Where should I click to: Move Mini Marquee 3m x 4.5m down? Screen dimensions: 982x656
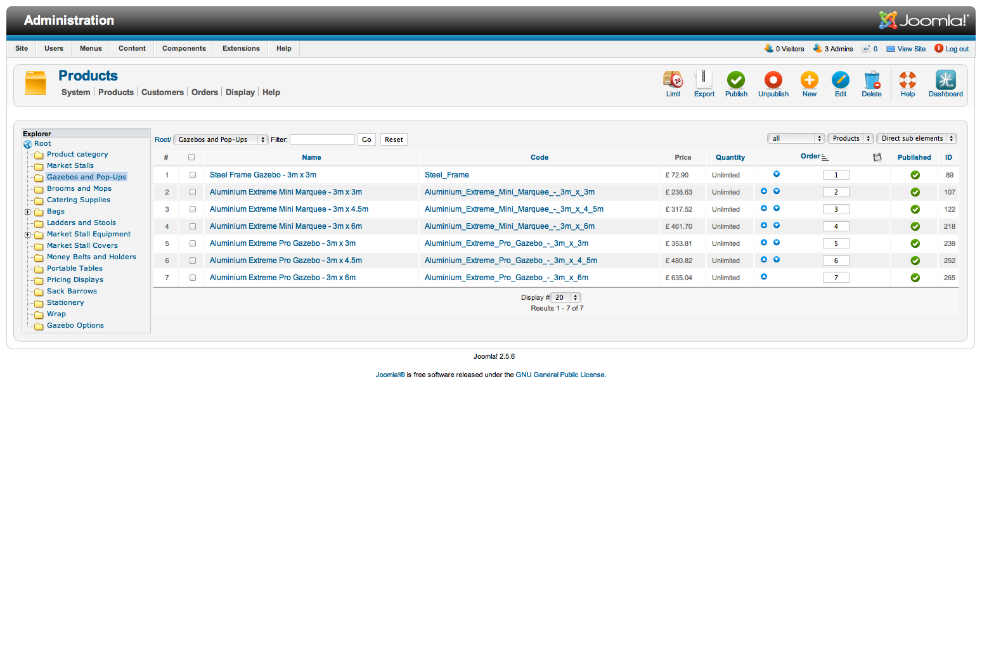(x=777, y=209)
